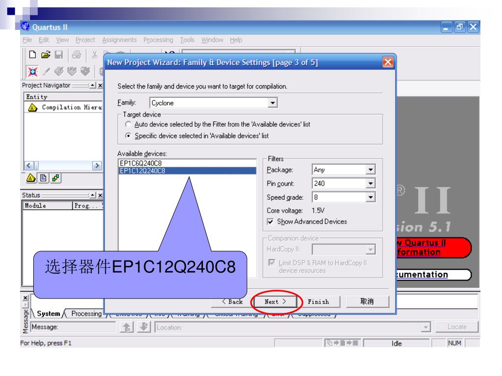
Task: Open a file with the folder icon
Action: [x=46, y=55]
